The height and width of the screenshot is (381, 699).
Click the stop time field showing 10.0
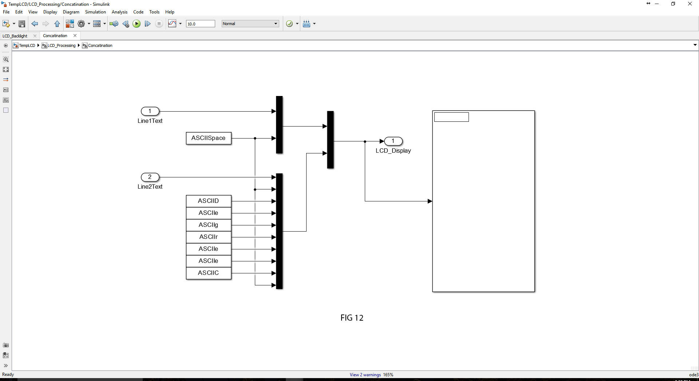[x=201, y=24]
